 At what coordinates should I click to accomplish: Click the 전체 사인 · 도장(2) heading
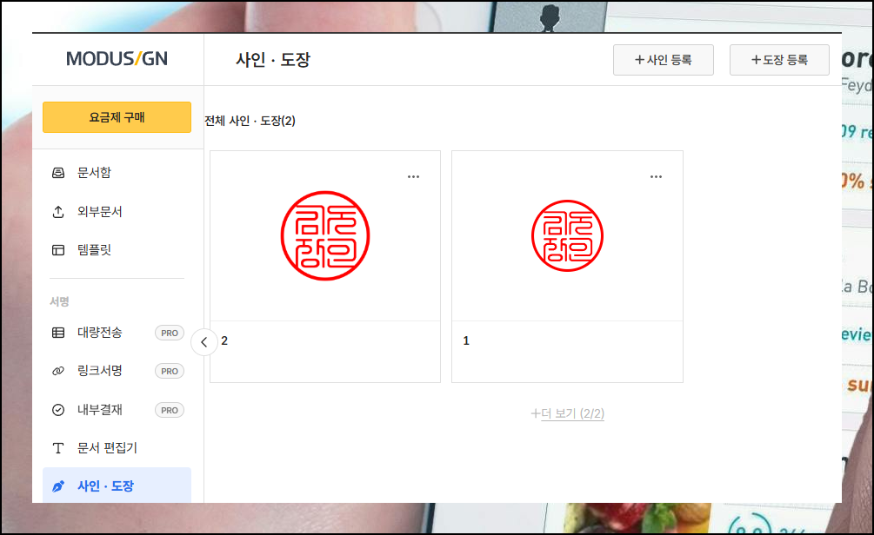coord(250,121)
